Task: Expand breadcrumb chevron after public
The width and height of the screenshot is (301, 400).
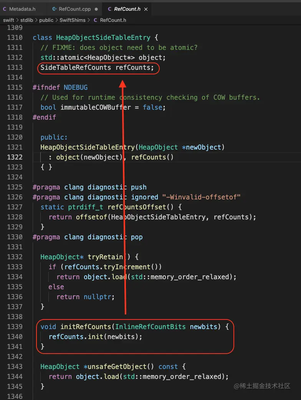Action: click(57, 20)
